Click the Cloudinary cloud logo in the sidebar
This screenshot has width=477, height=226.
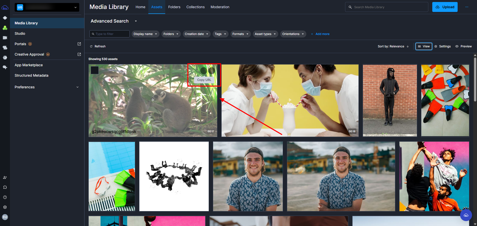pyautogui.click(x=5, y=7)
